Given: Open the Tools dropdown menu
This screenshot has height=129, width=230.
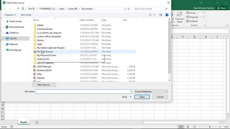Looking at the screenshot, I should (126, 97).
